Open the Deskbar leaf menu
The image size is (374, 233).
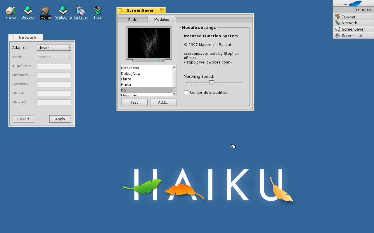tap(353, 3)
